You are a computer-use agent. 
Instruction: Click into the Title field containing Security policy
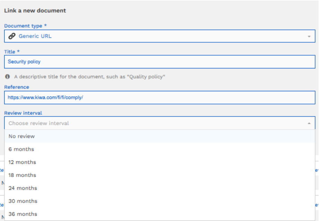pyautogui.click(x=159, y=62)
